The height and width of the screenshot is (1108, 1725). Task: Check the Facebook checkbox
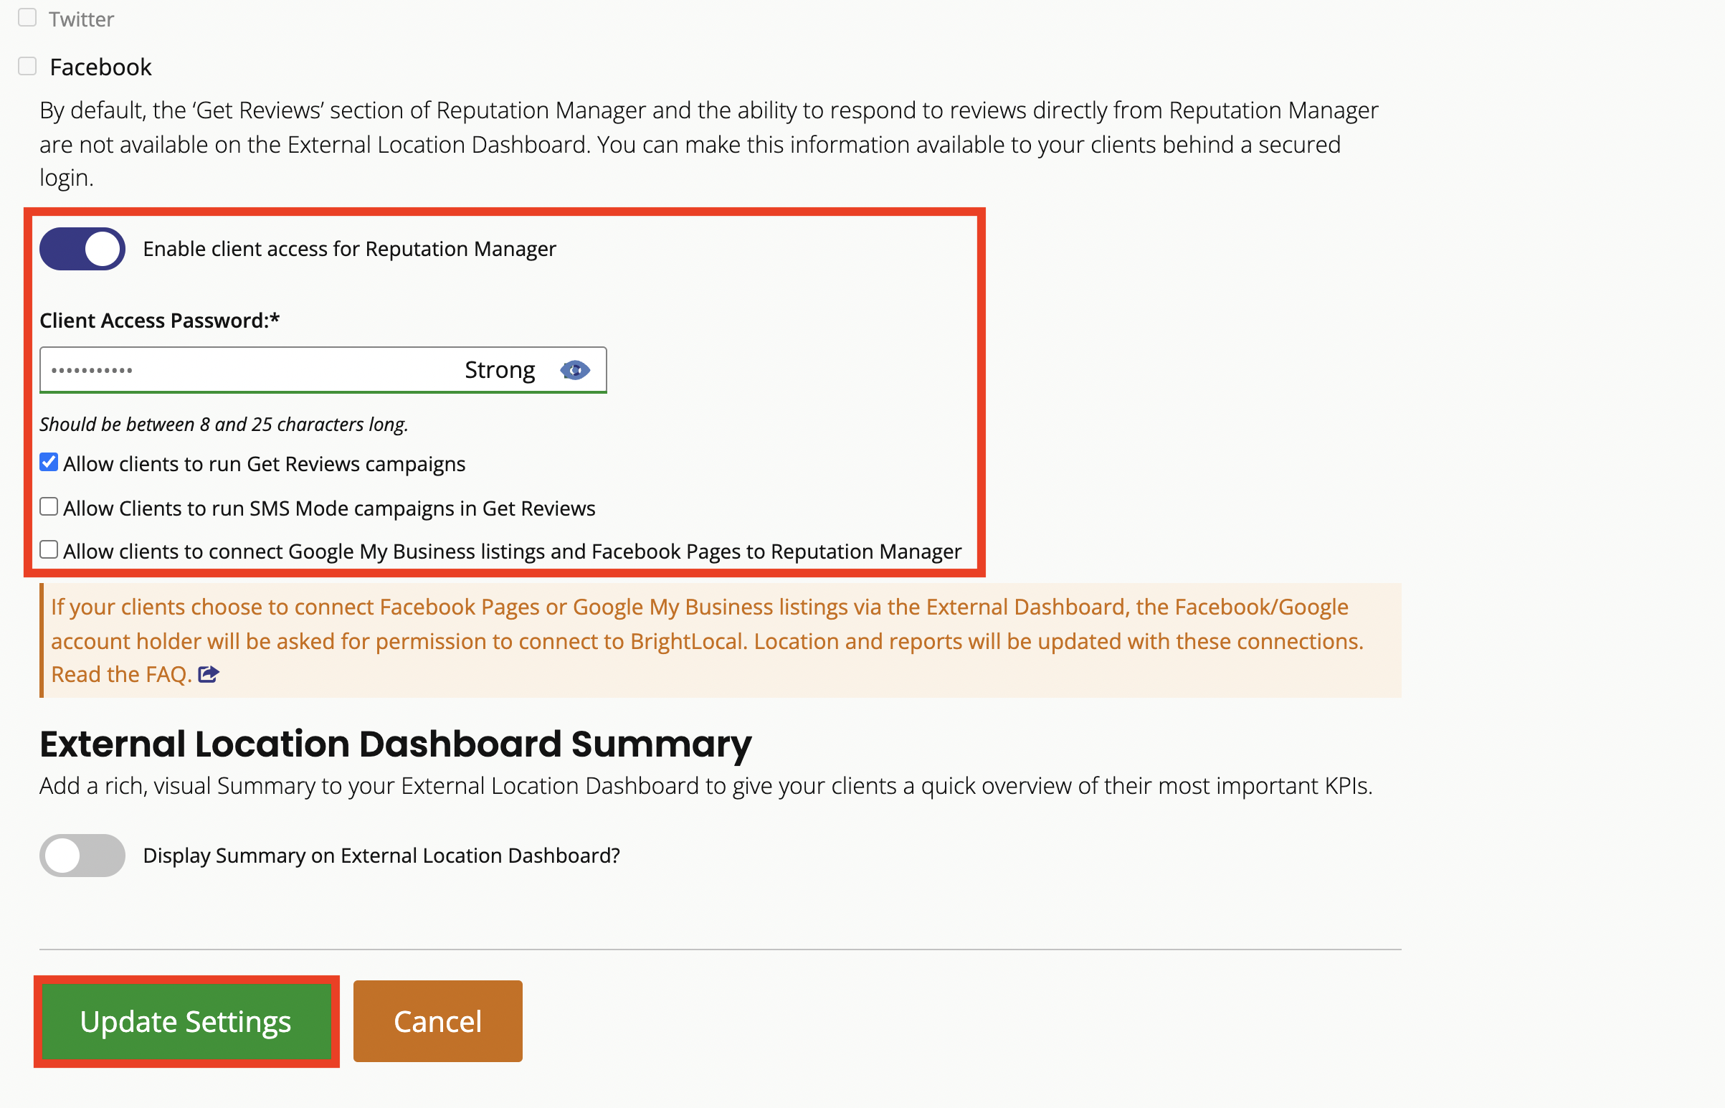pyautogui.click(x=27, y=66)
